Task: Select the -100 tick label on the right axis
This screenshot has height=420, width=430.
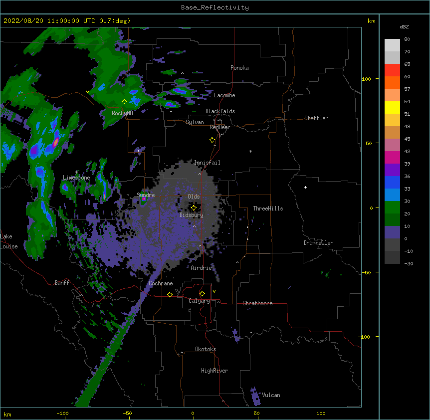Action: (x=365, y=337)
